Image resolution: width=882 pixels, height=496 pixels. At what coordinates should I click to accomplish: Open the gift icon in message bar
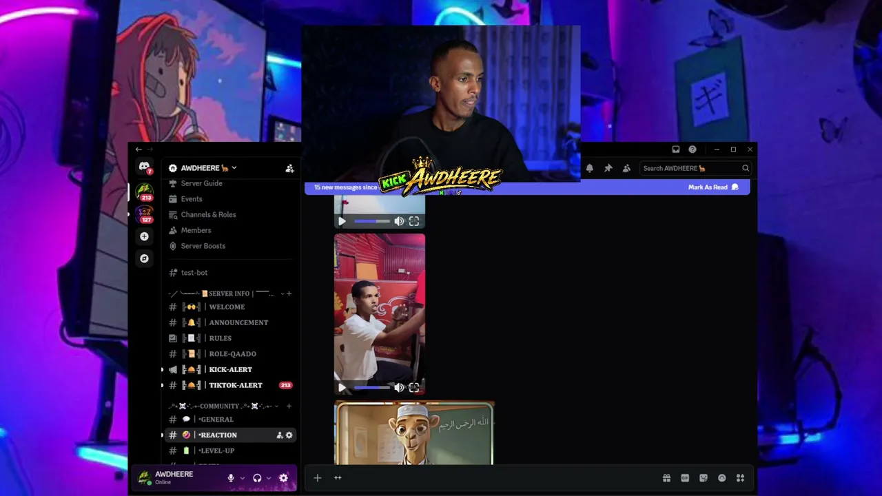pyautogui.click(x=666, y=478)
